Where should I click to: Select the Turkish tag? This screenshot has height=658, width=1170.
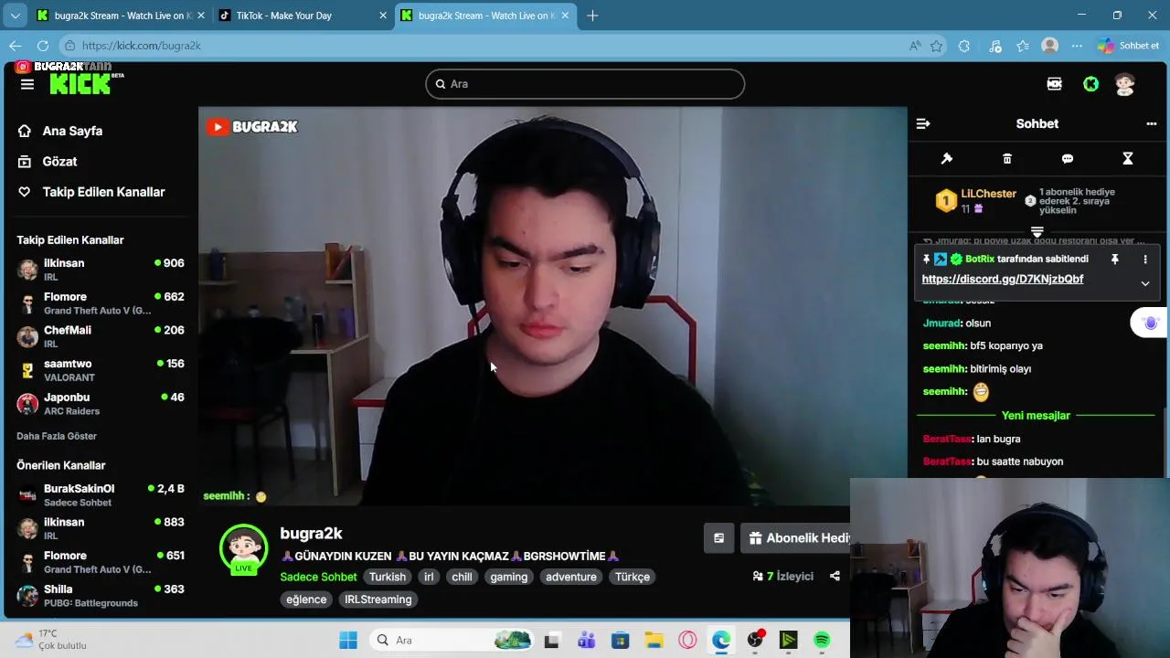[388, 577]
